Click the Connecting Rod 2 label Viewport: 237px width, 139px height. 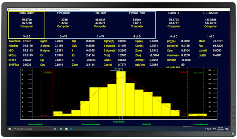click(36, 124)
